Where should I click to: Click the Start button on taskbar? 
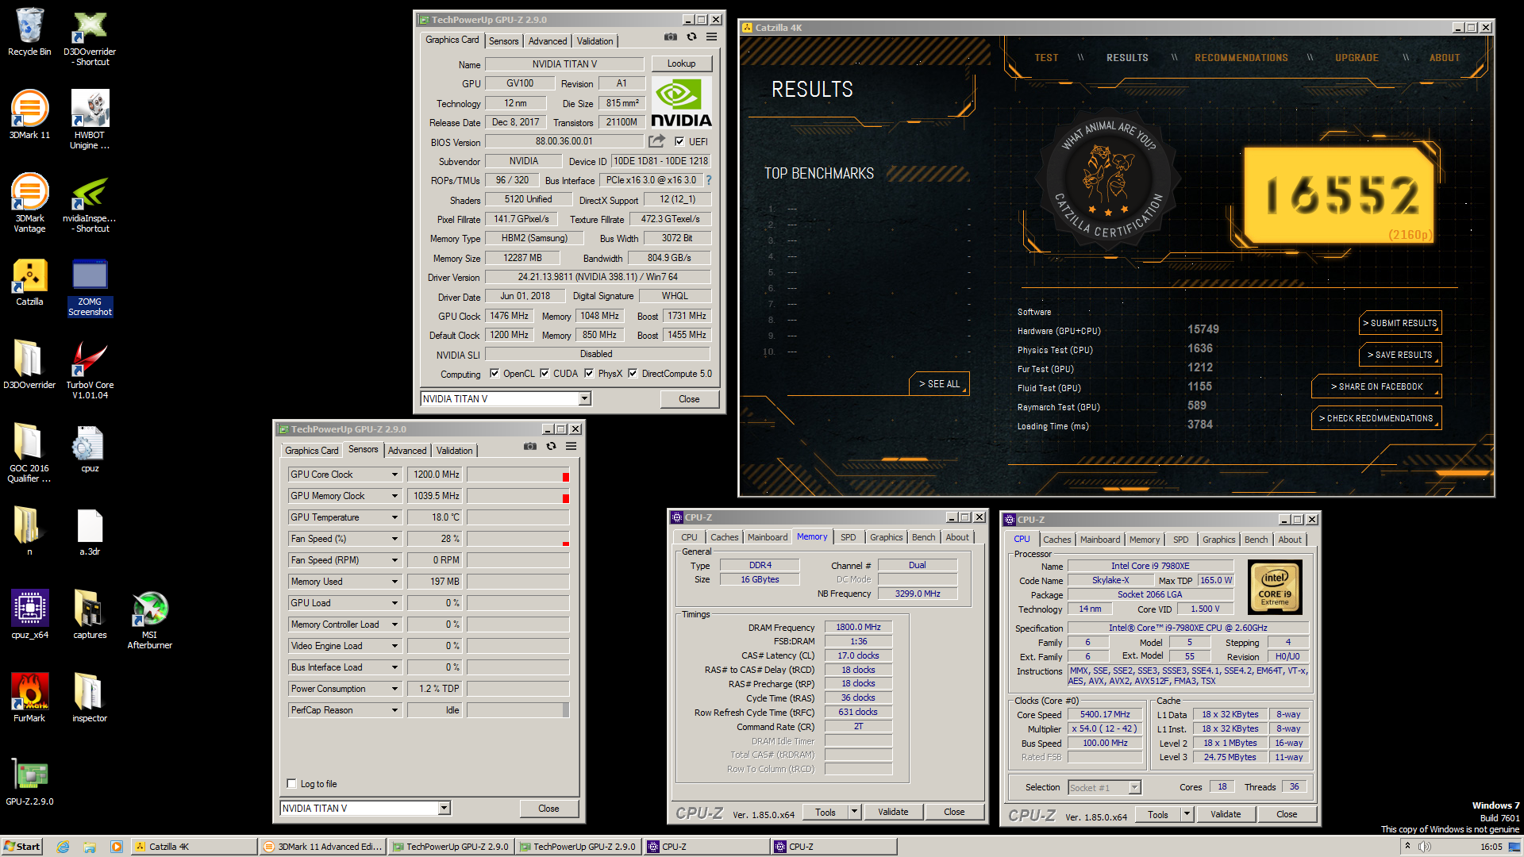(21, 847)
